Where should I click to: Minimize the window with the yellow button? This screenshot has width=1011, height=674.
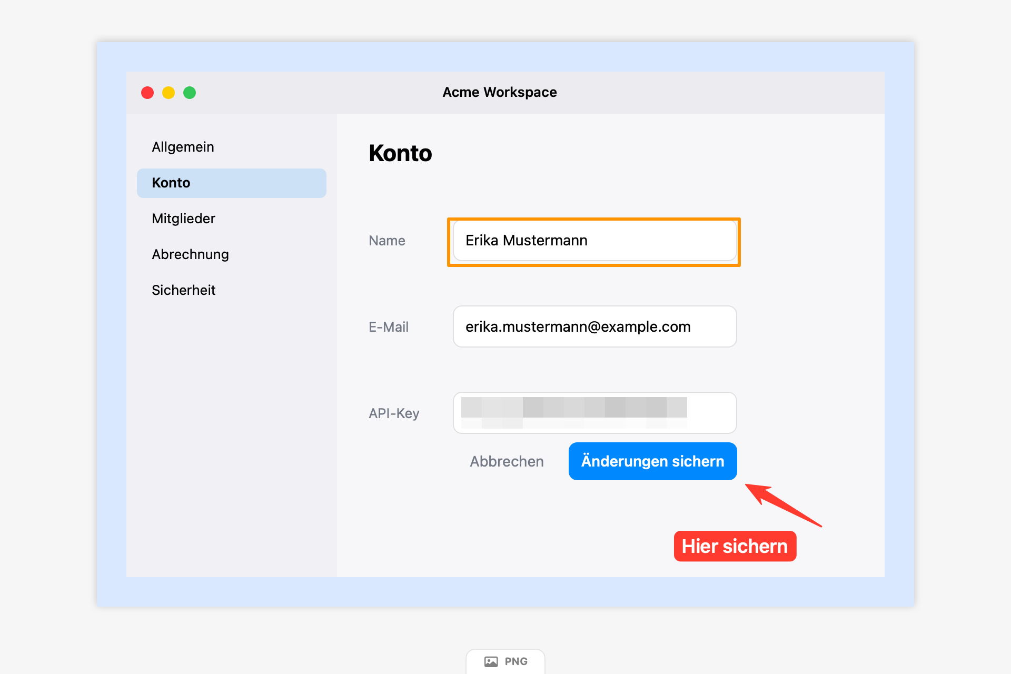[168, 93]
